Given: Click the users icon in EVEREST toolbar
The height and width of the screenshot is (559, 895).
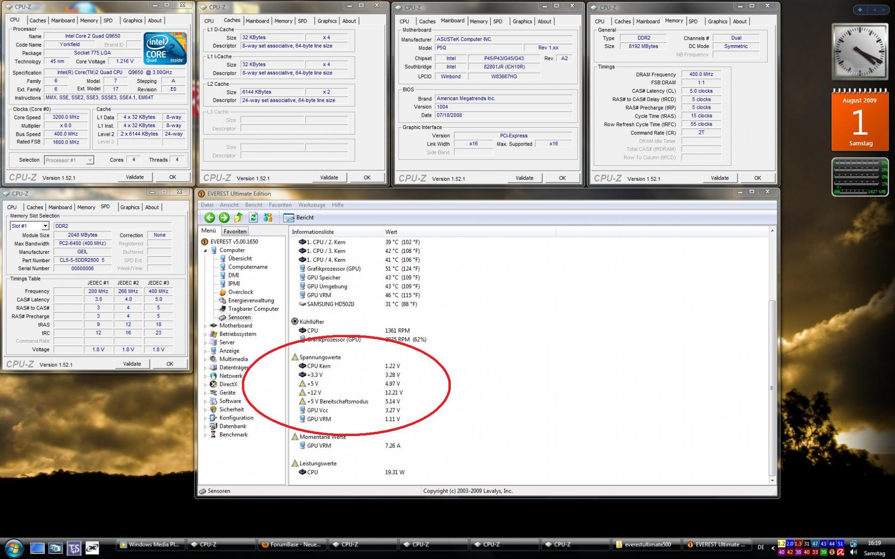Looking at the screenshot, I should pyautogui.click(x=268, y=217).
